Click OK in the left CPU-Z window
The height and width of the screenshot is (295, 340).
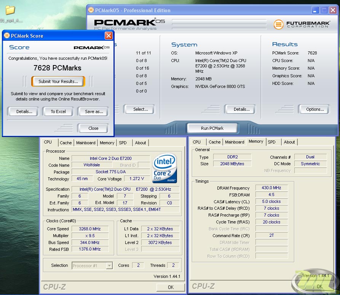(171, 287)
